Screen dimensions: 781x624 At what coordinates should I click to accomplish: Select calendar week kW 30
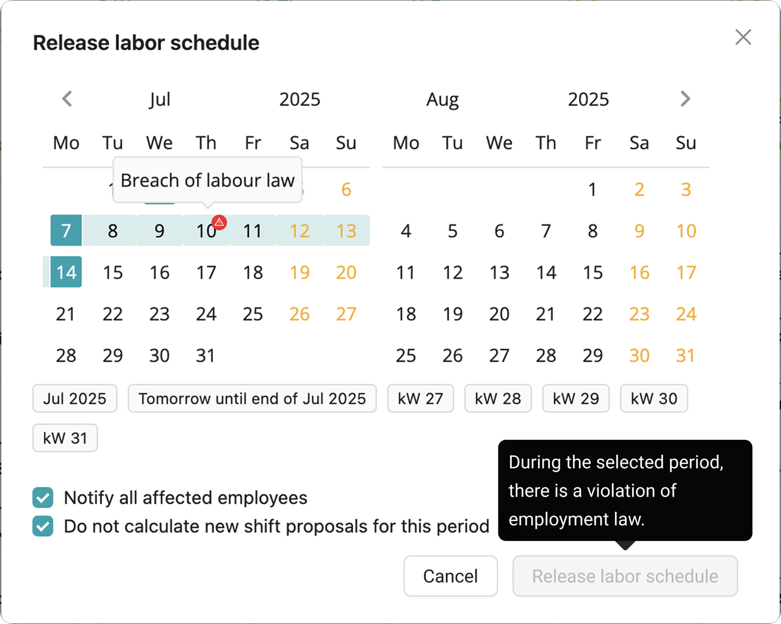coord(653,398)
